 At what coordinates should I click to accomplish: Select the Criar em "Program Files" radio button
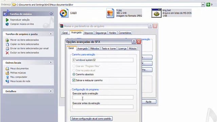click(74, 66)
